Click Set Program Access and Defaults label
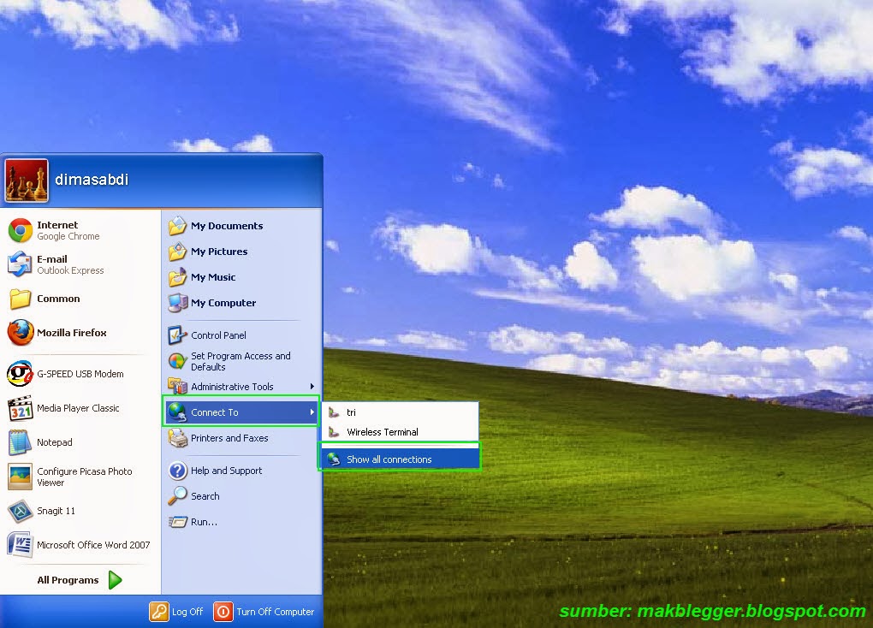Viewport: 873px width, 628px height. 241,361
